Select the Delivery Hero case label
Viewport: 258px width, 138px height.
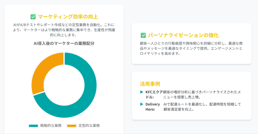153,107
